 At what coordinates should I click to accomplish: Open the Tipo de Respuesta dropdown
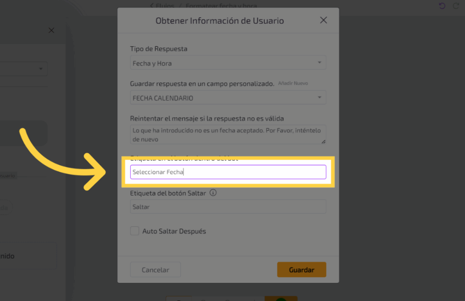point(228,63)
